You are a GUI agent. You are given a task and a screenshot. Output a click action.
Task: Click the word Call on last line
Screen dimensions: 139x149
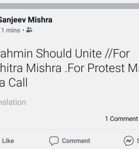pos(18,83)
